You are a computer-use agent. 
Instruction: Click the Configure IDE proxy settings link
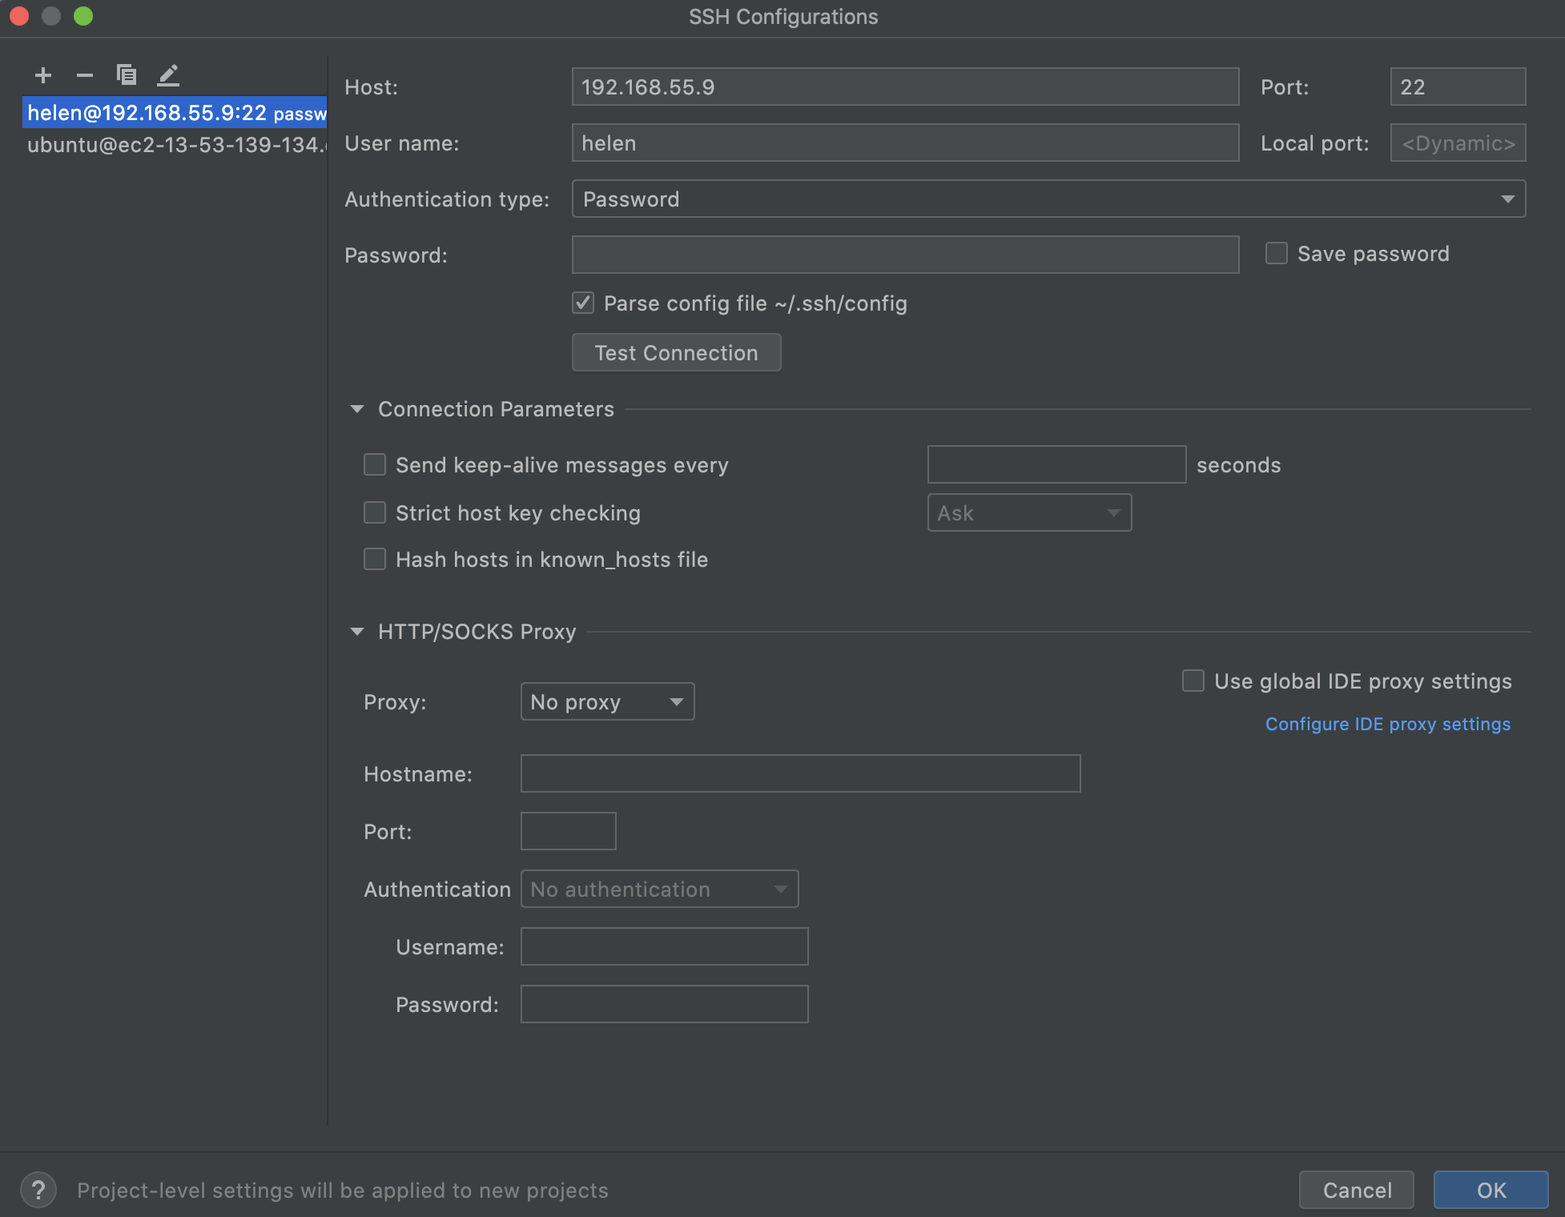(1387, 724)
